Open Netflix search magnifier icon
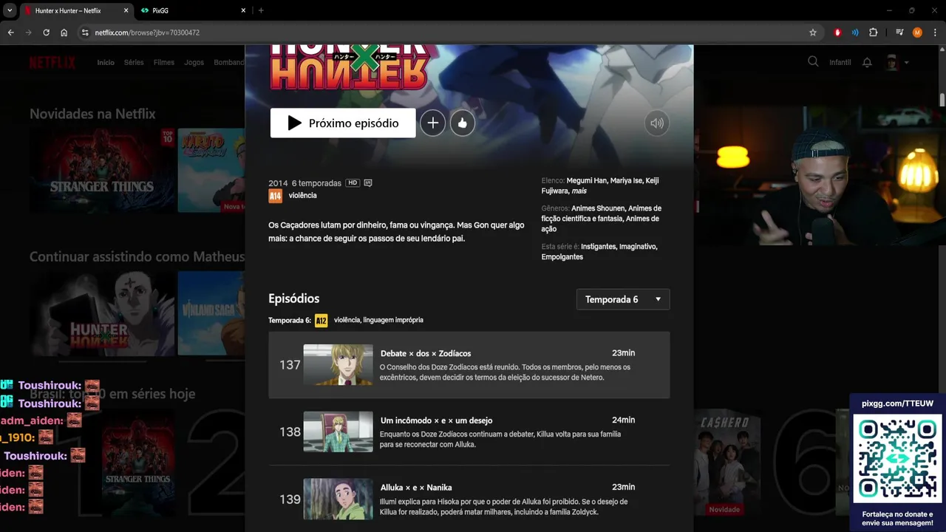Image resolution: width=946 pixels, height=532 pixels. (813, 62)
